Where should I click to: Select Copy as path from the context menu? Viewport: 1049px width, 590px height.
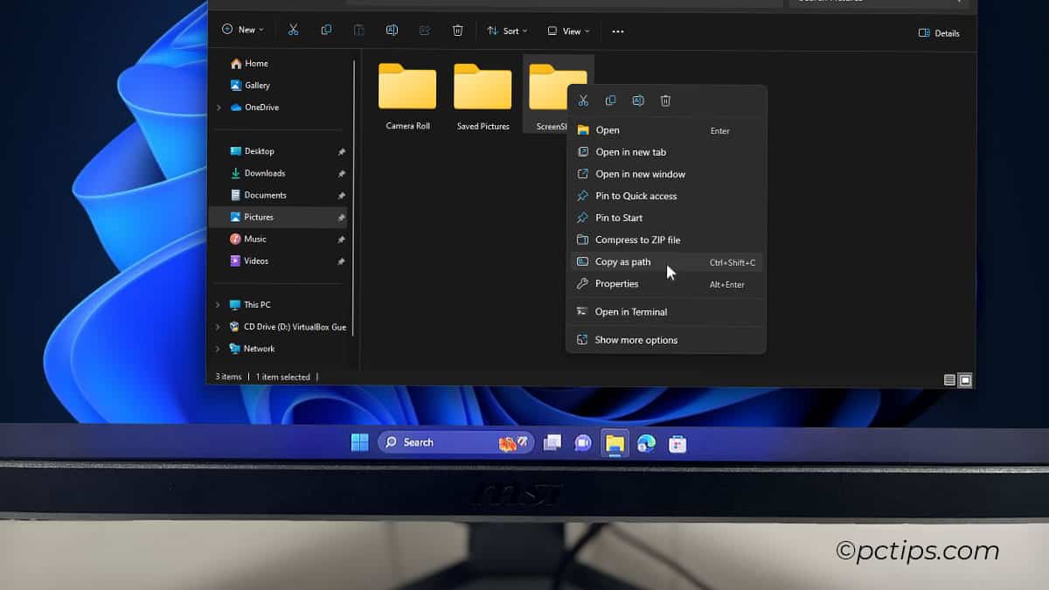[x=624, y=261]
